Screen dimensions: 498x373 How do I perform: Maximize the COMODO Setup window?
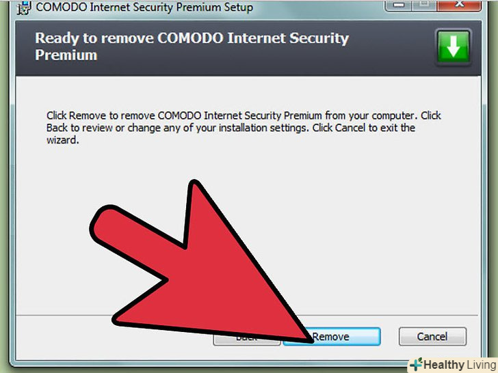tap(425, 4)
